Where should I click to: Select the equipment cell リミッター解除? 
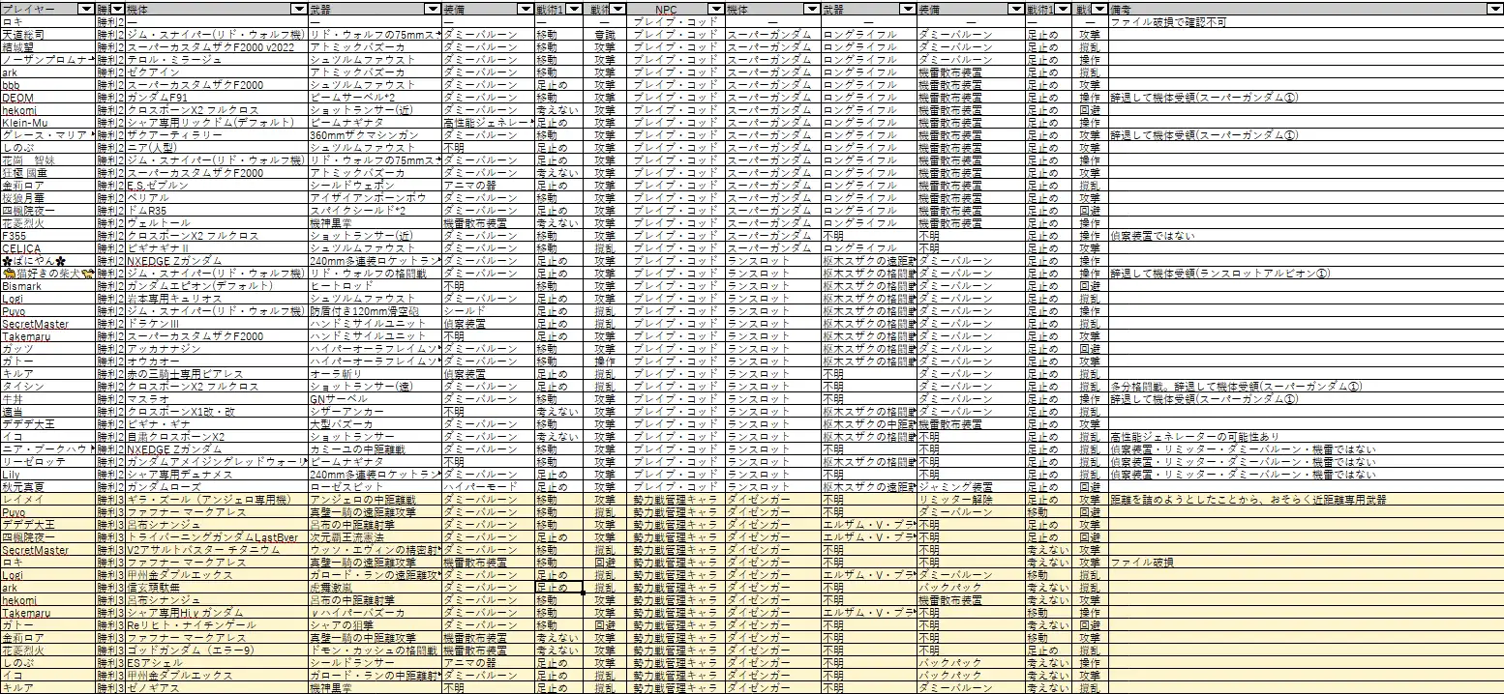click(x=971, y=500)
